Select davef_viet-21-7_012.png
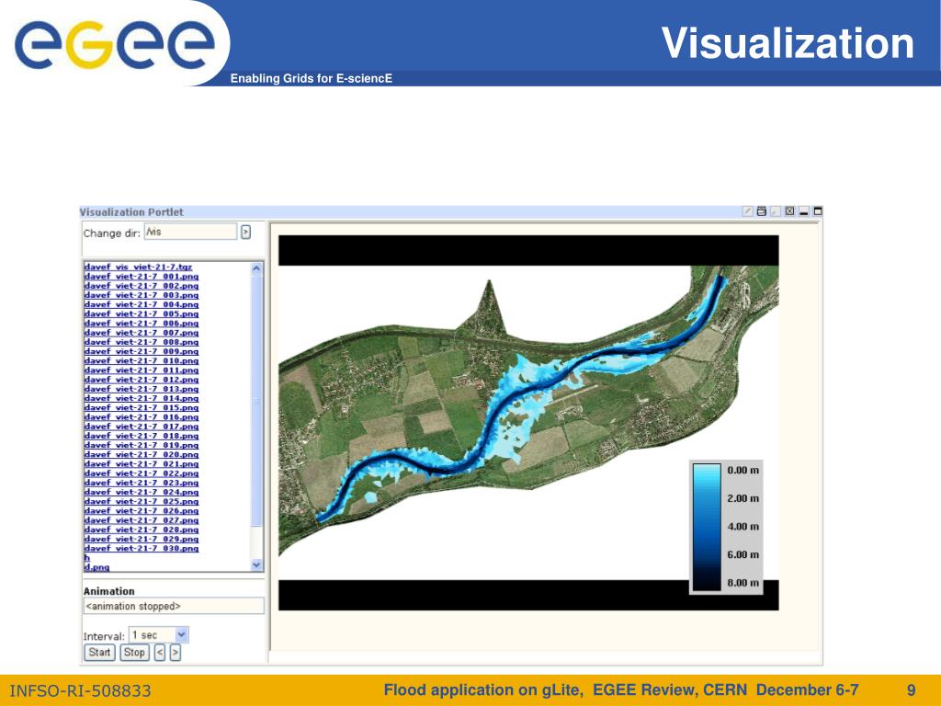Screen dimensions: 941x706 pyautogui.click(x=141, y=380)
